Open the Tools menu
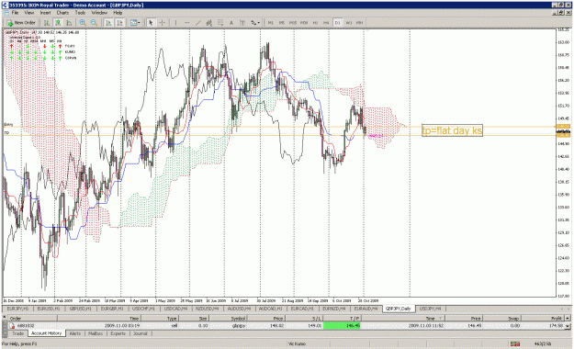This screenshot has height=349, width=574. (x=80, y=13)
